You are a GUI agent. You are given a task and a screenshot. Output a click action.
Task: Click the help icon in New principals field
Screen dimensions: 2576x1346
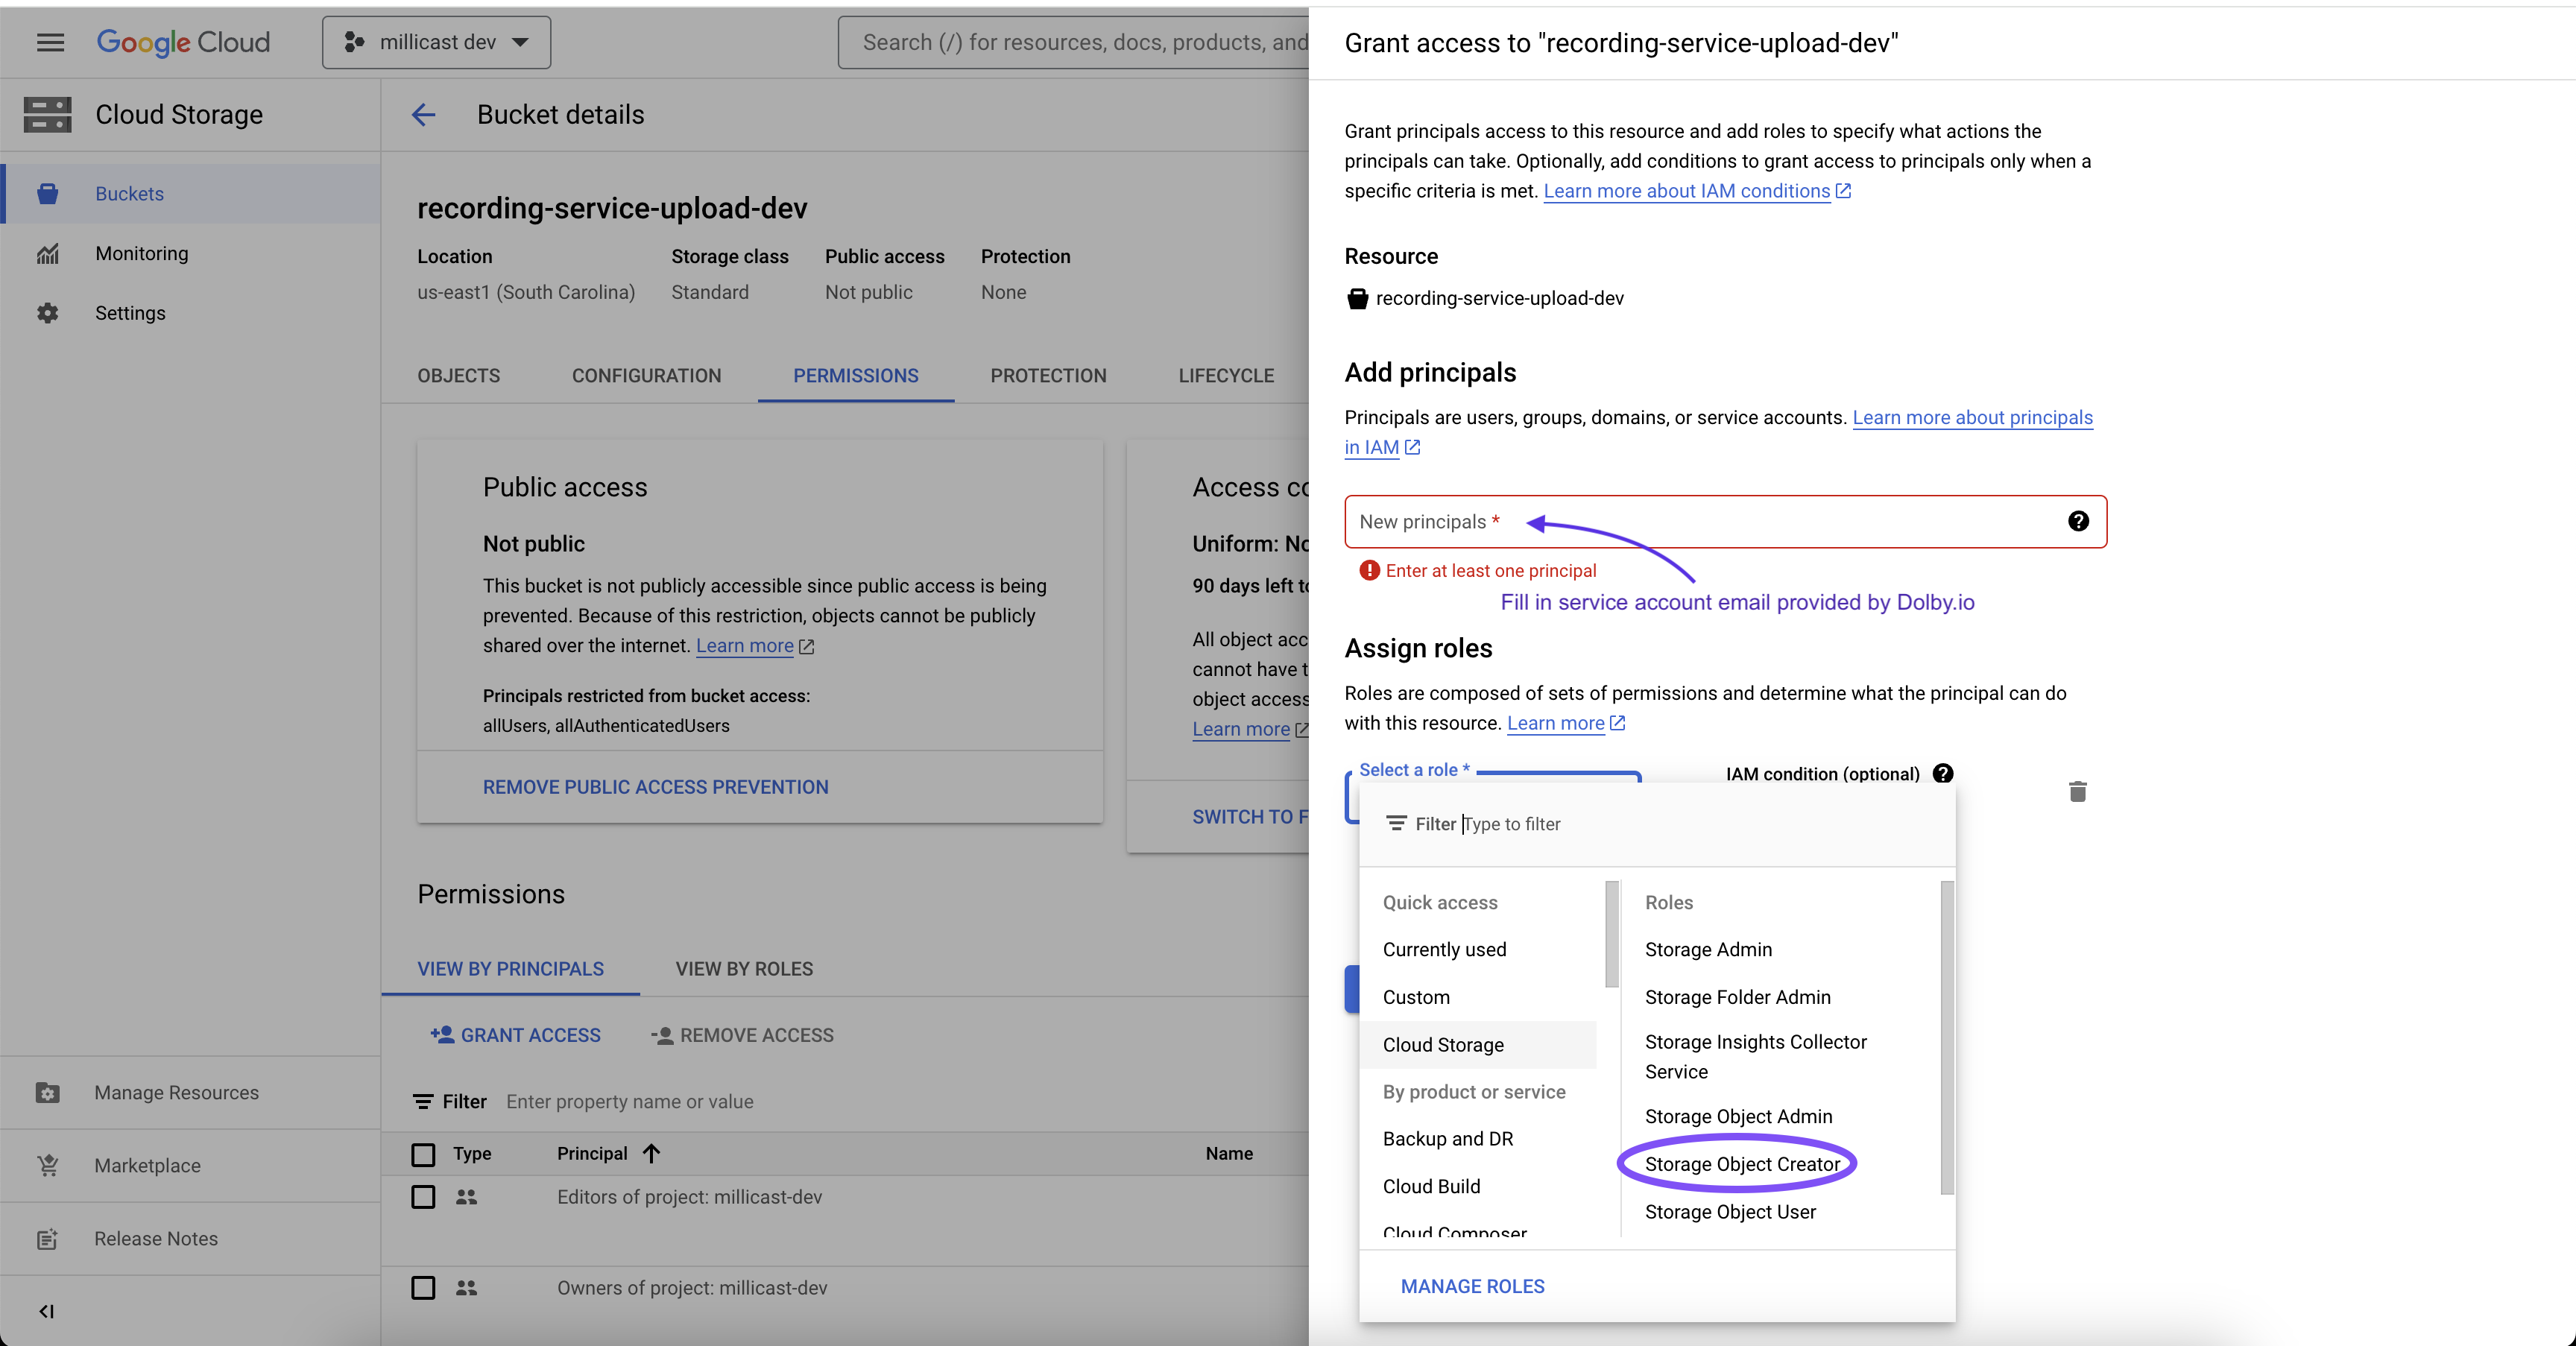click(2078, 521)
